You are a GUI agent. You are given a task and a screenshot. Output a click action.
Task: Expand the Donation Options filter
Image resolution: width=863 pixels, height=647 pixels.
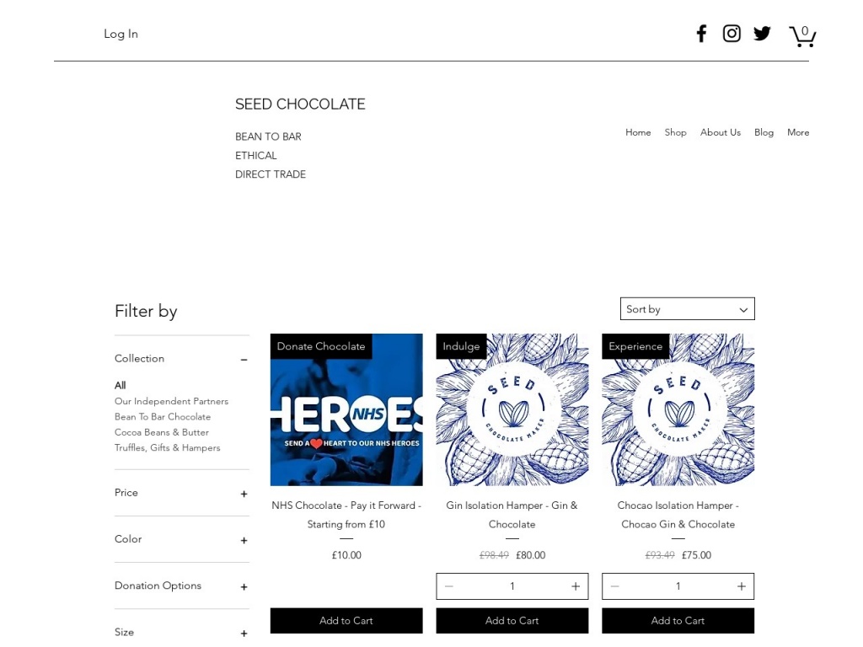(244, 586)
